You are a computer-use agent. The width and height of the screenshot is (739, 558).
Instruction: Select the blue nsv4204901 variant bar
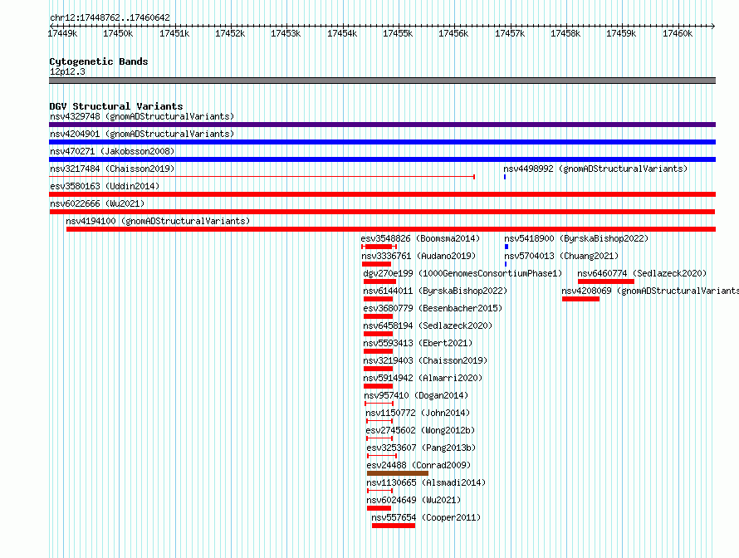pyautogui.click(x=382, y=142)
